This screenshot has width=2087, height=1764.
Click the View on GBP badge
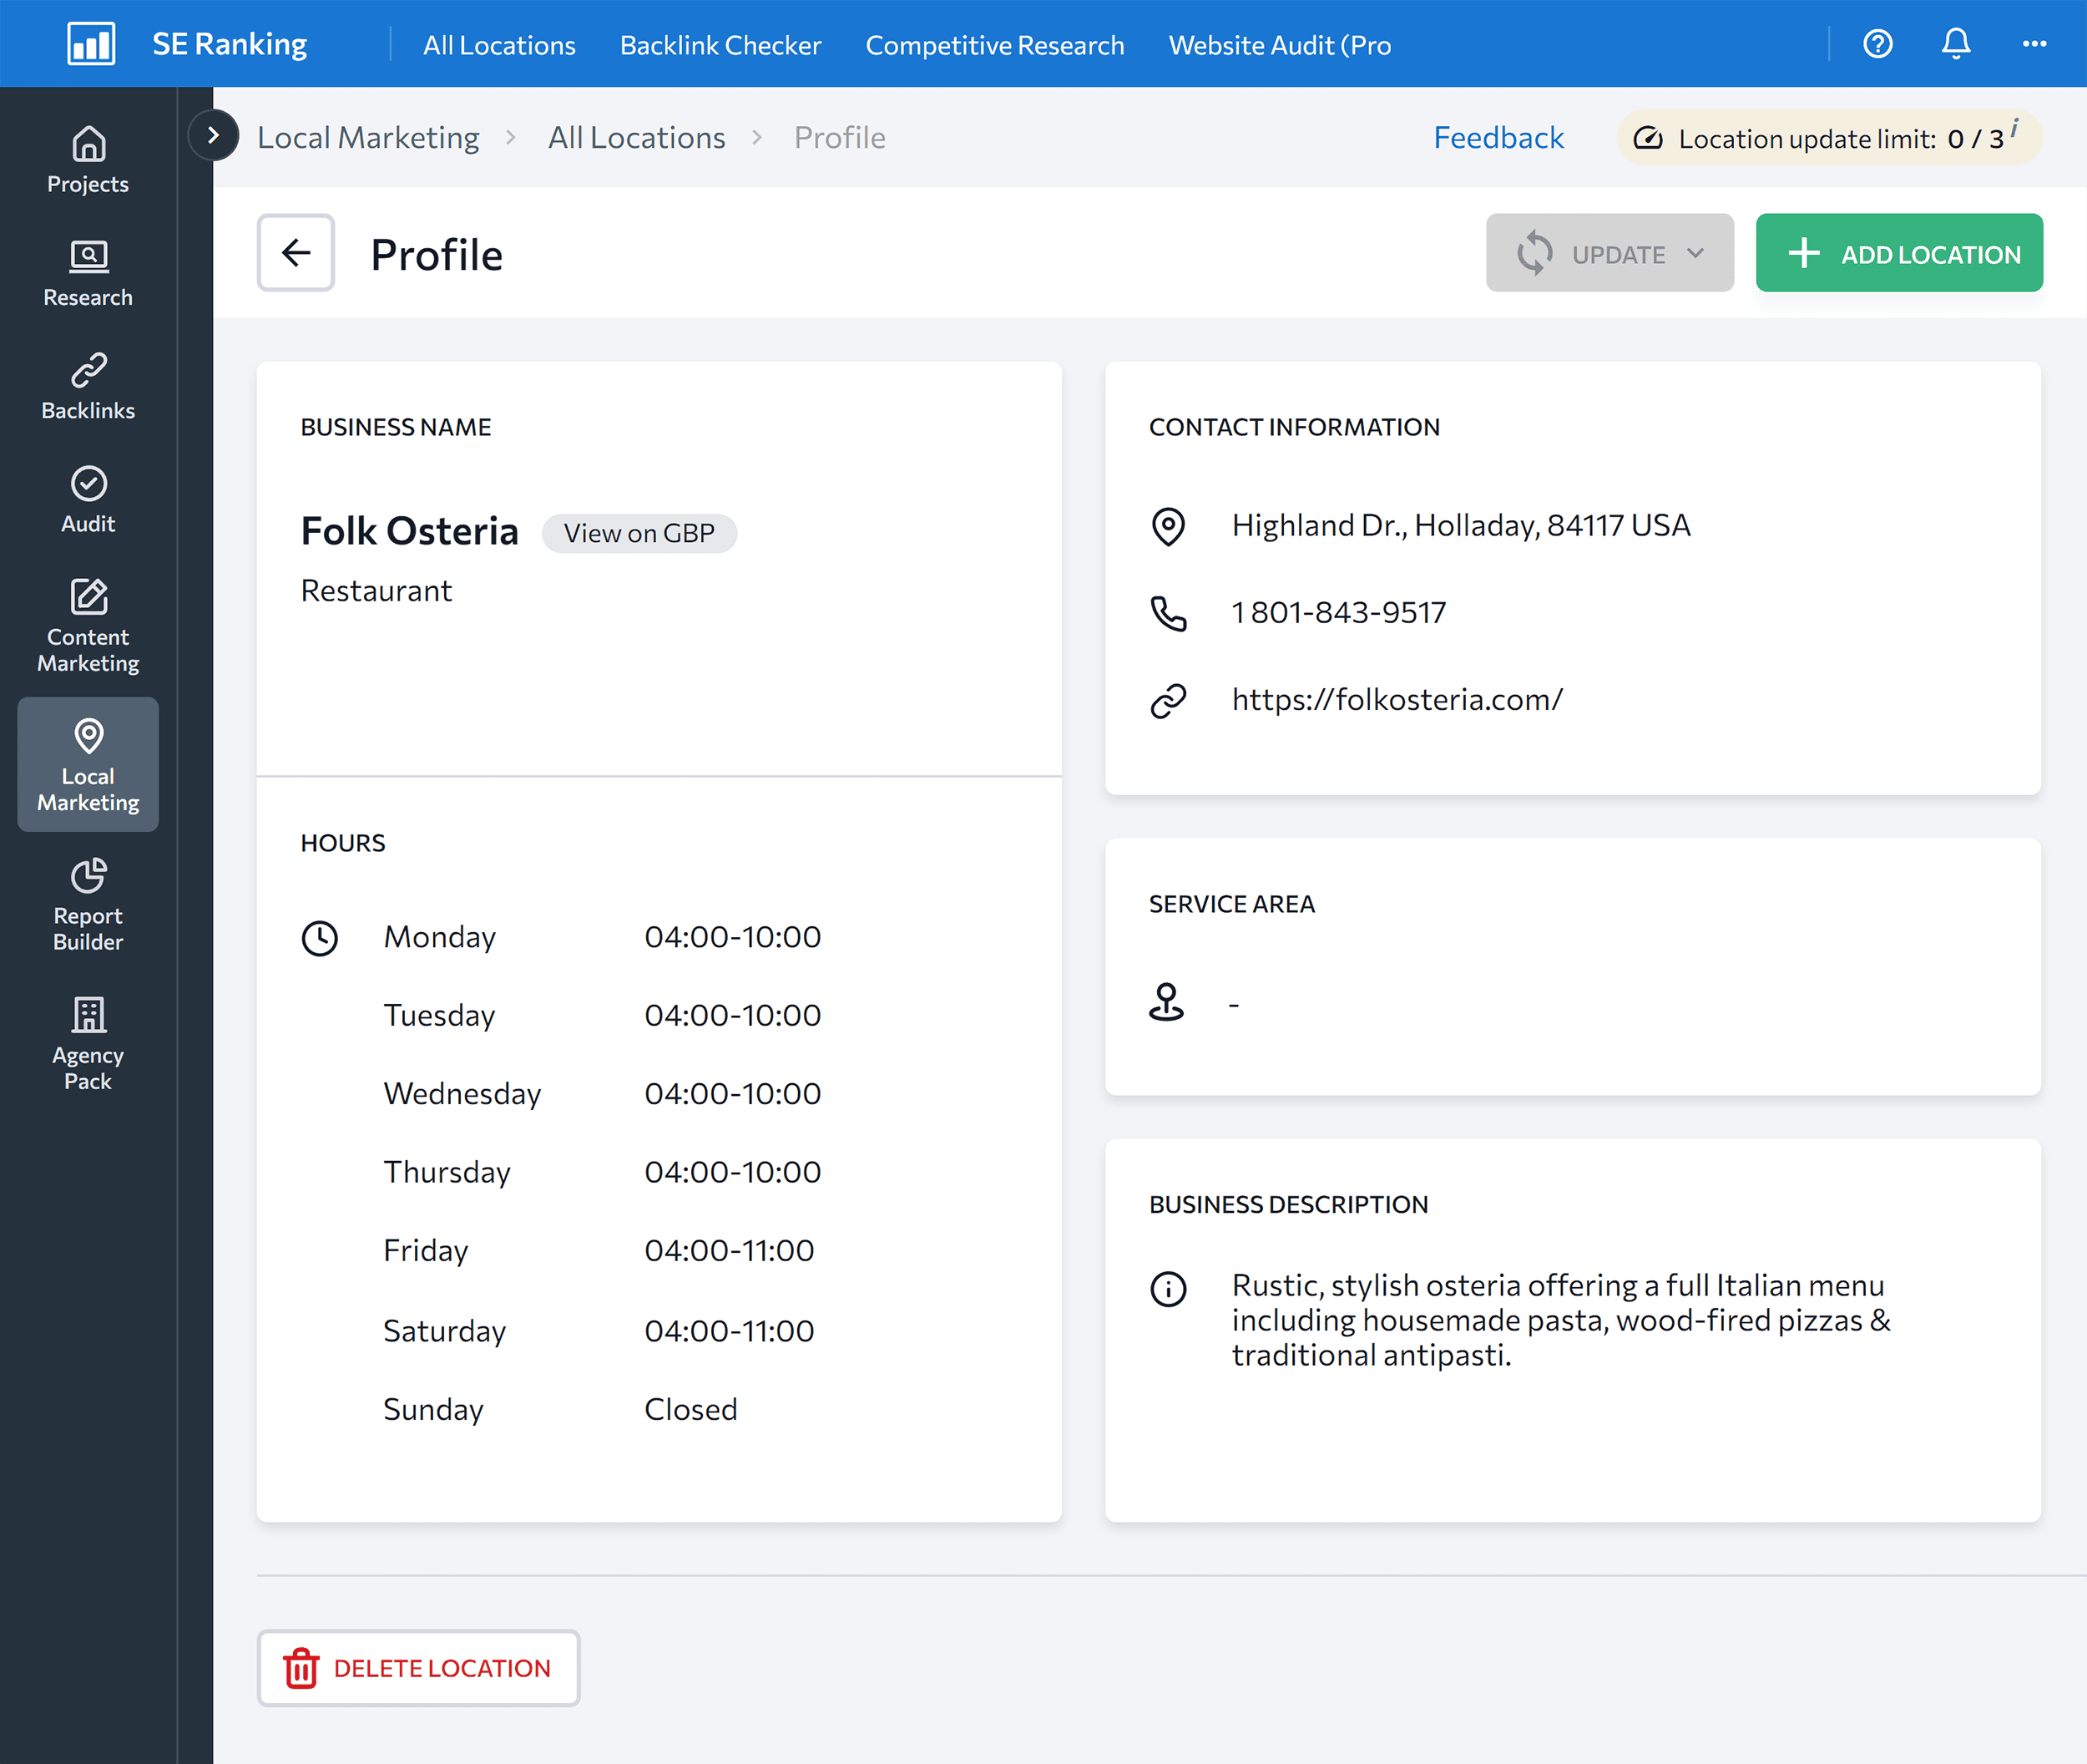(639, 533)
